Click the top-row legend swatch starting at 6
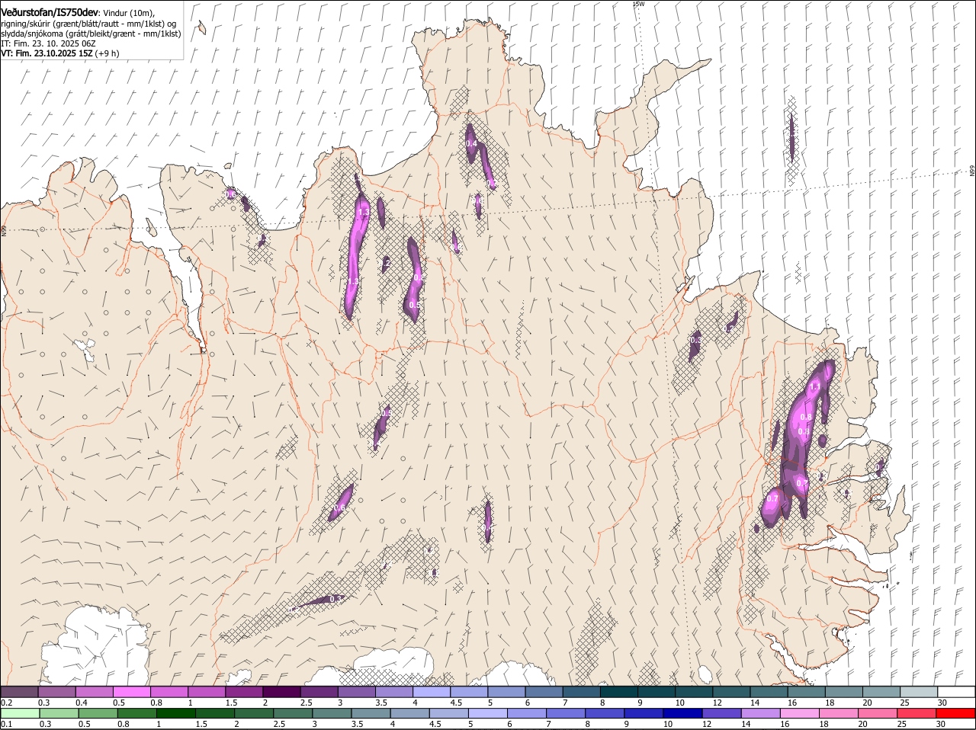The image size is (976, 730). (544, 691)
